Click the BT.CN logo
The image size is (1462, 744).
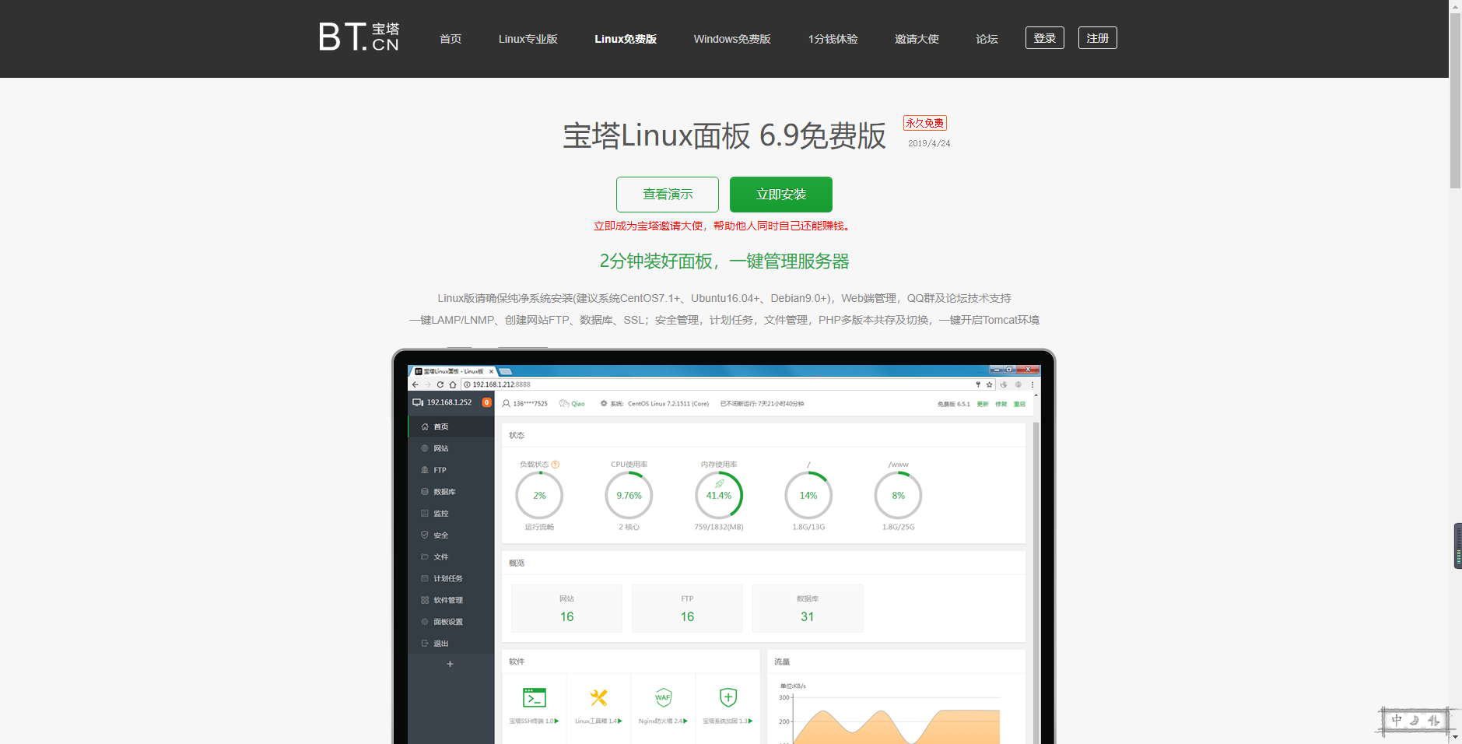[x=359, y=37]
